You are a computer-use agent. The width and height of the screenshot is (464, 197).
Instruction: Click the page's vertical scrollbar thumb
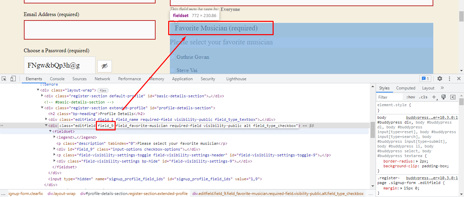pos(461,16)
